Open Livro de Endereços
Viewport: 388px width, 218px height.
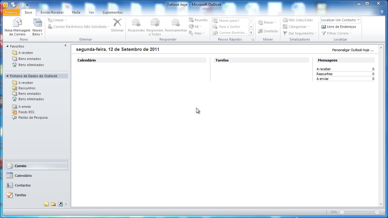click(x=339, y=27)
